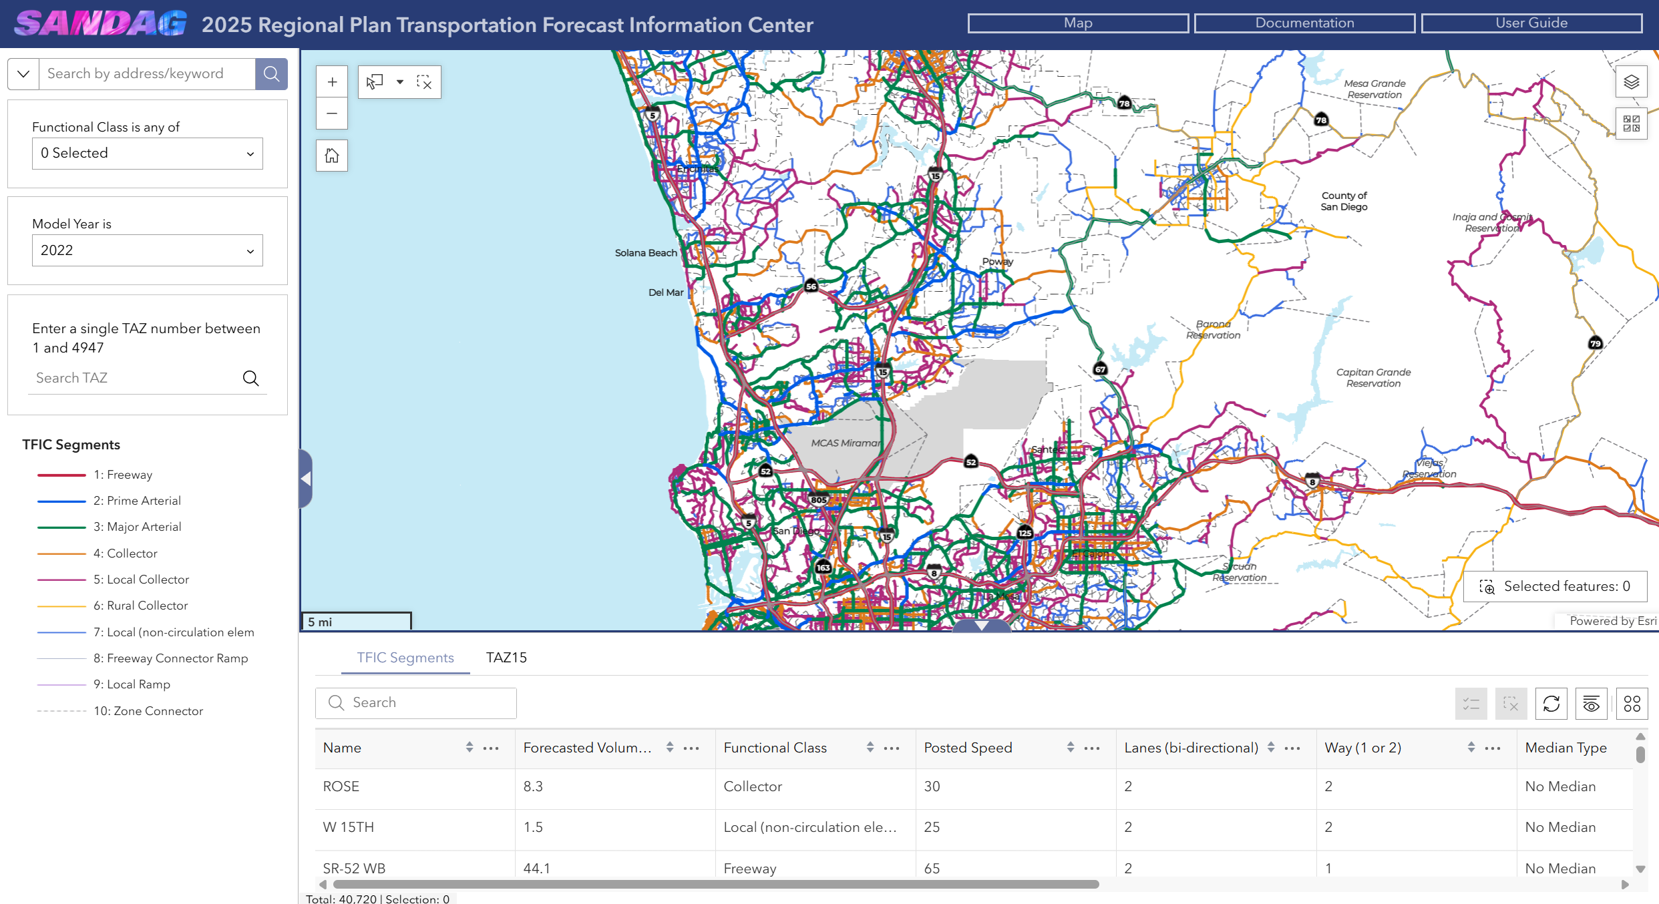Expand the search source chevron
The width and height of the screenshot is (1659, 904).
coord(23,73)
